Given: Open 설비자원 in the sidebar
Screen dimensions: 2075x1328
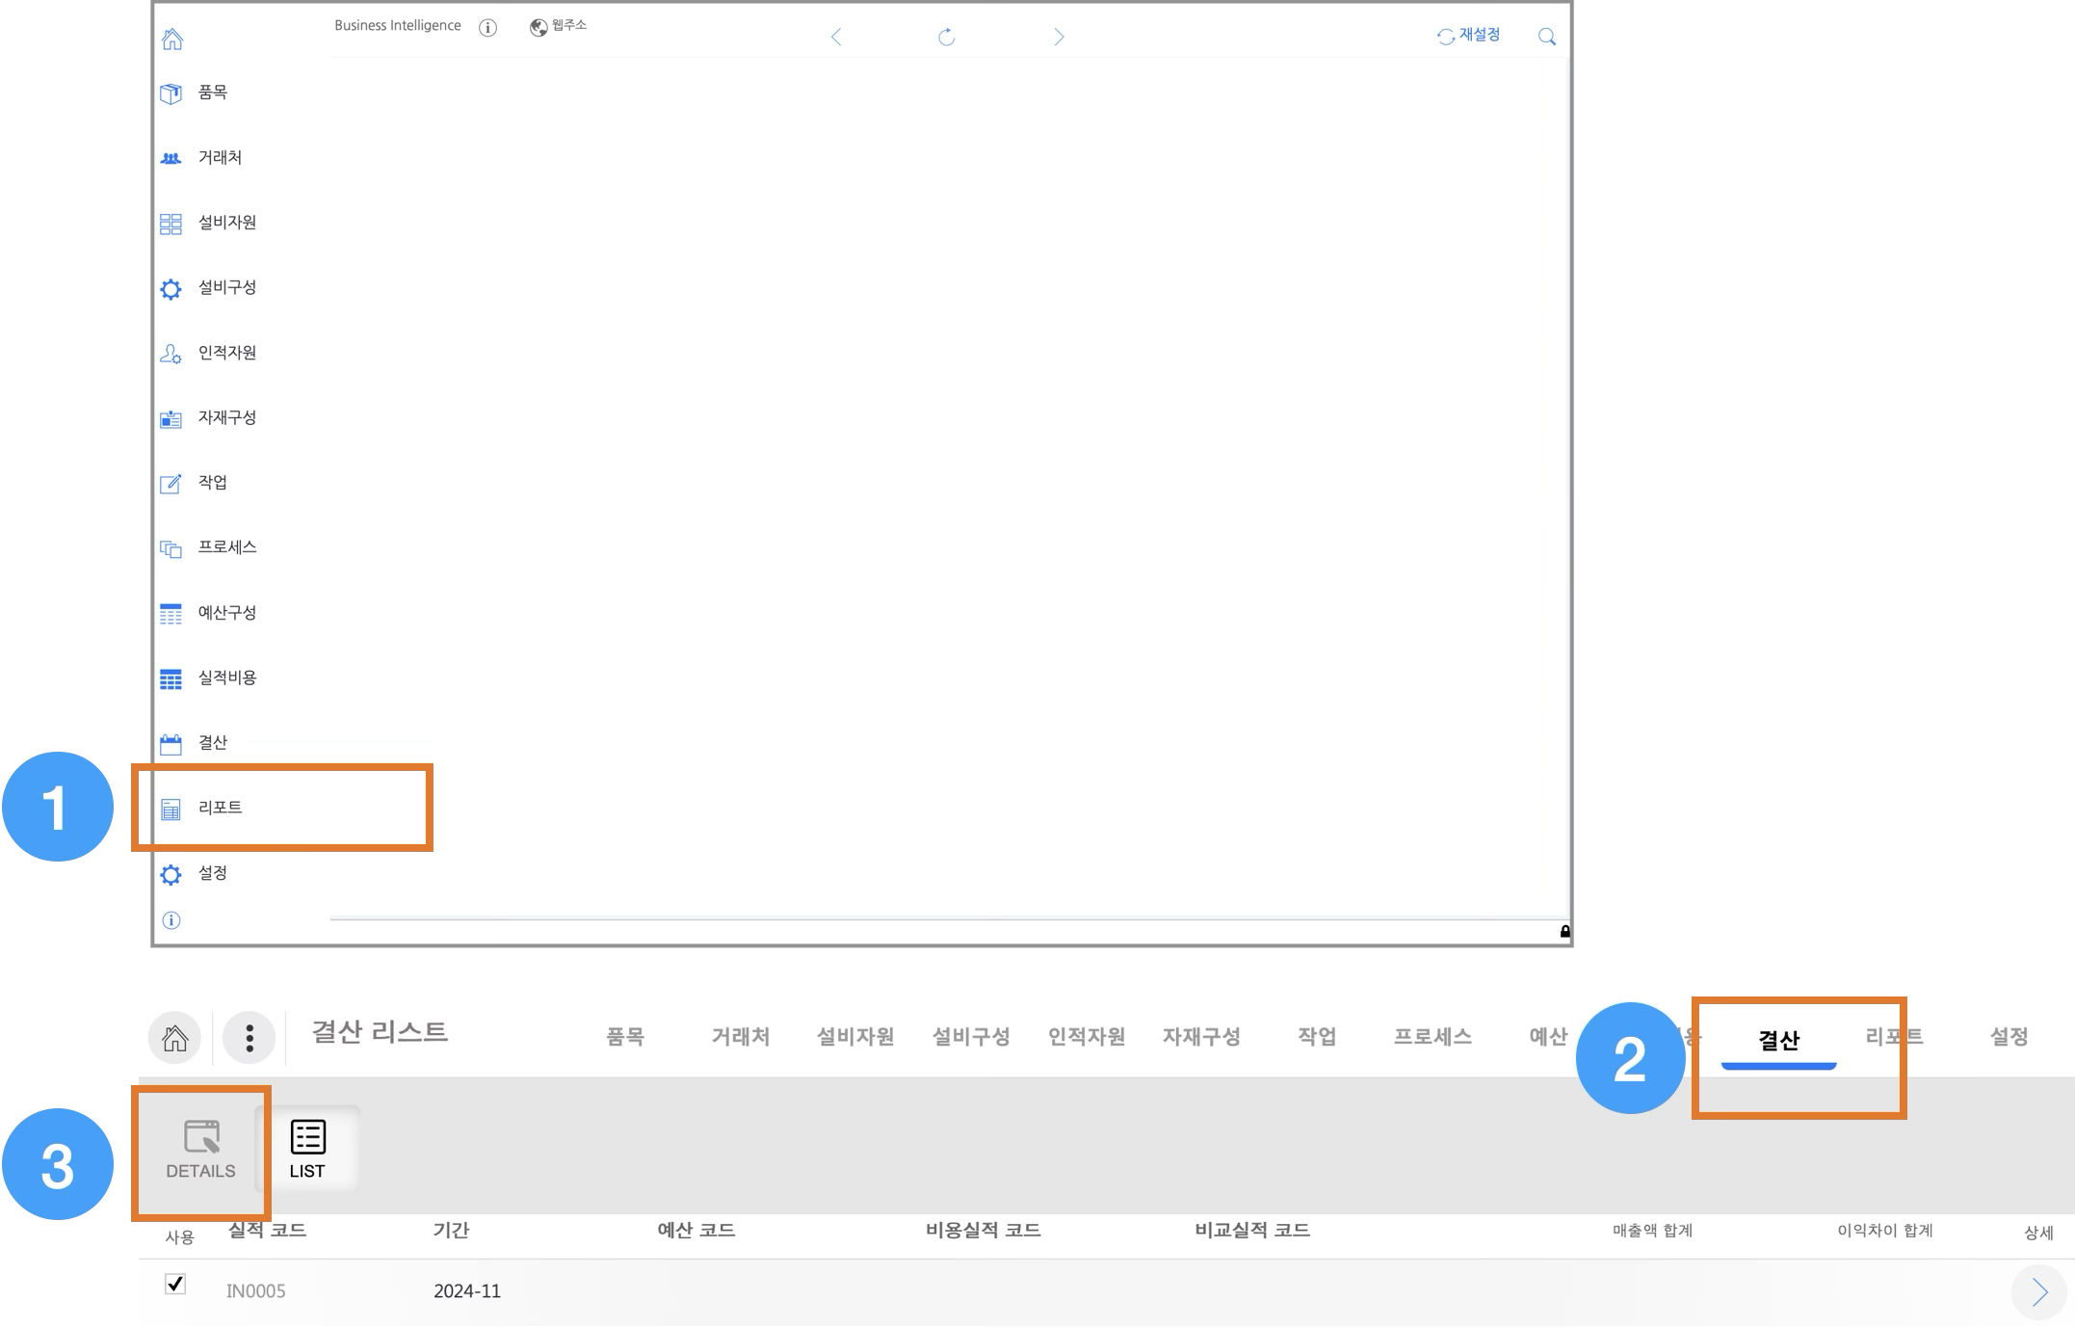Looking at the screenshot, I should tap(226, 223).
